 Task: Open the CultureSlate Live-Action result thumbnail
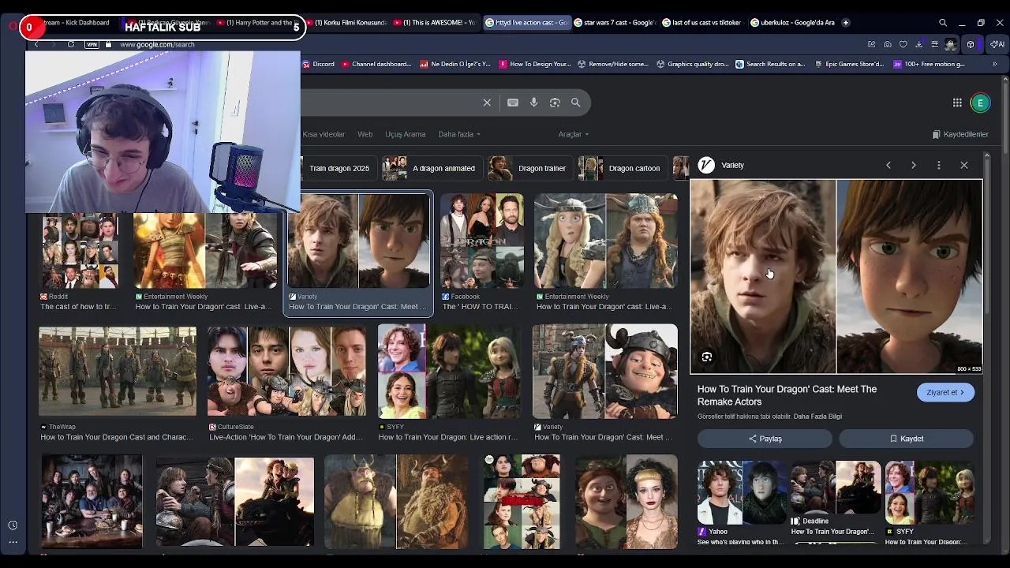pos(286,371)
